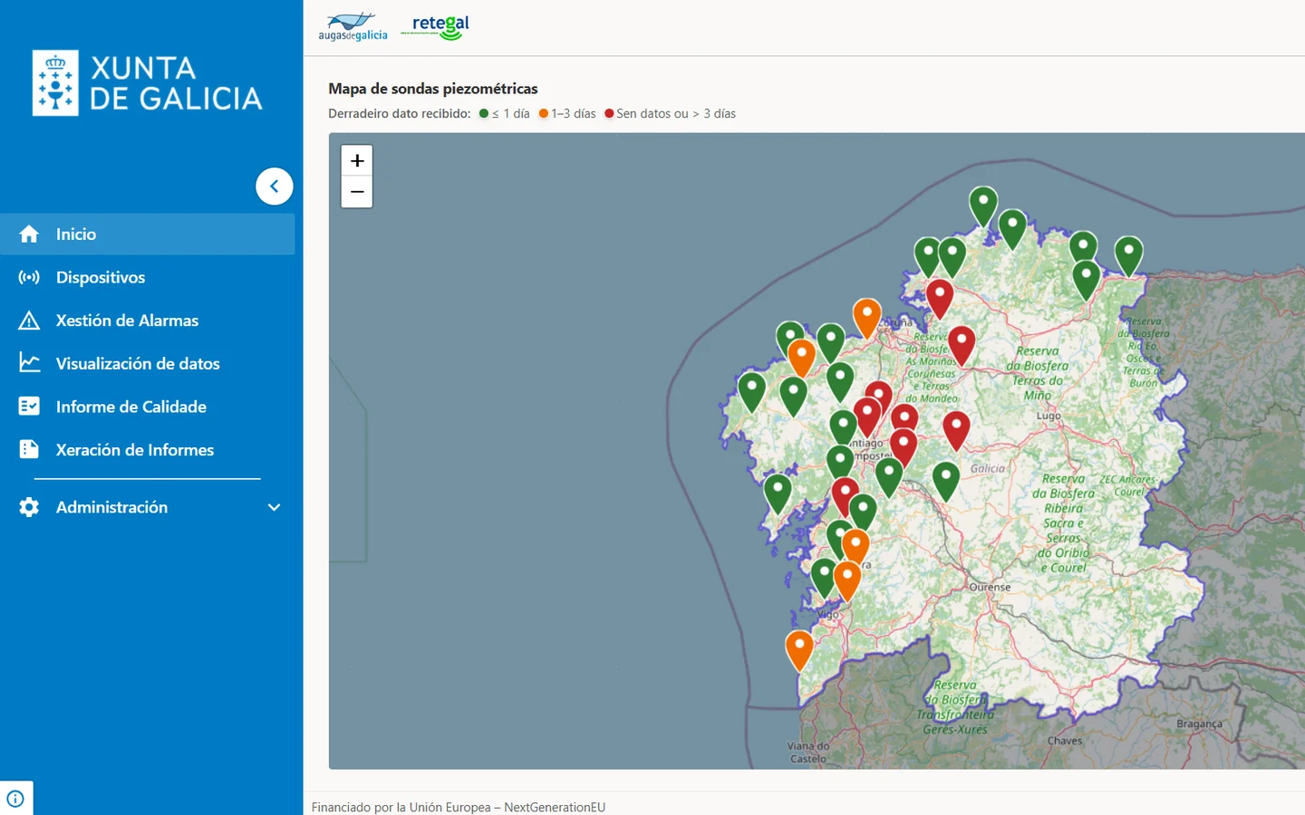Click the info icon at bottom-left corner
The image size is (1305, 815).
pyautogui.click(x=15, y=799)
